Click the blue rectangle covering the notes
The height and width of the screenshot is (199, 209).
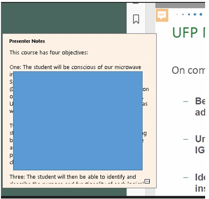pos(78,121)
